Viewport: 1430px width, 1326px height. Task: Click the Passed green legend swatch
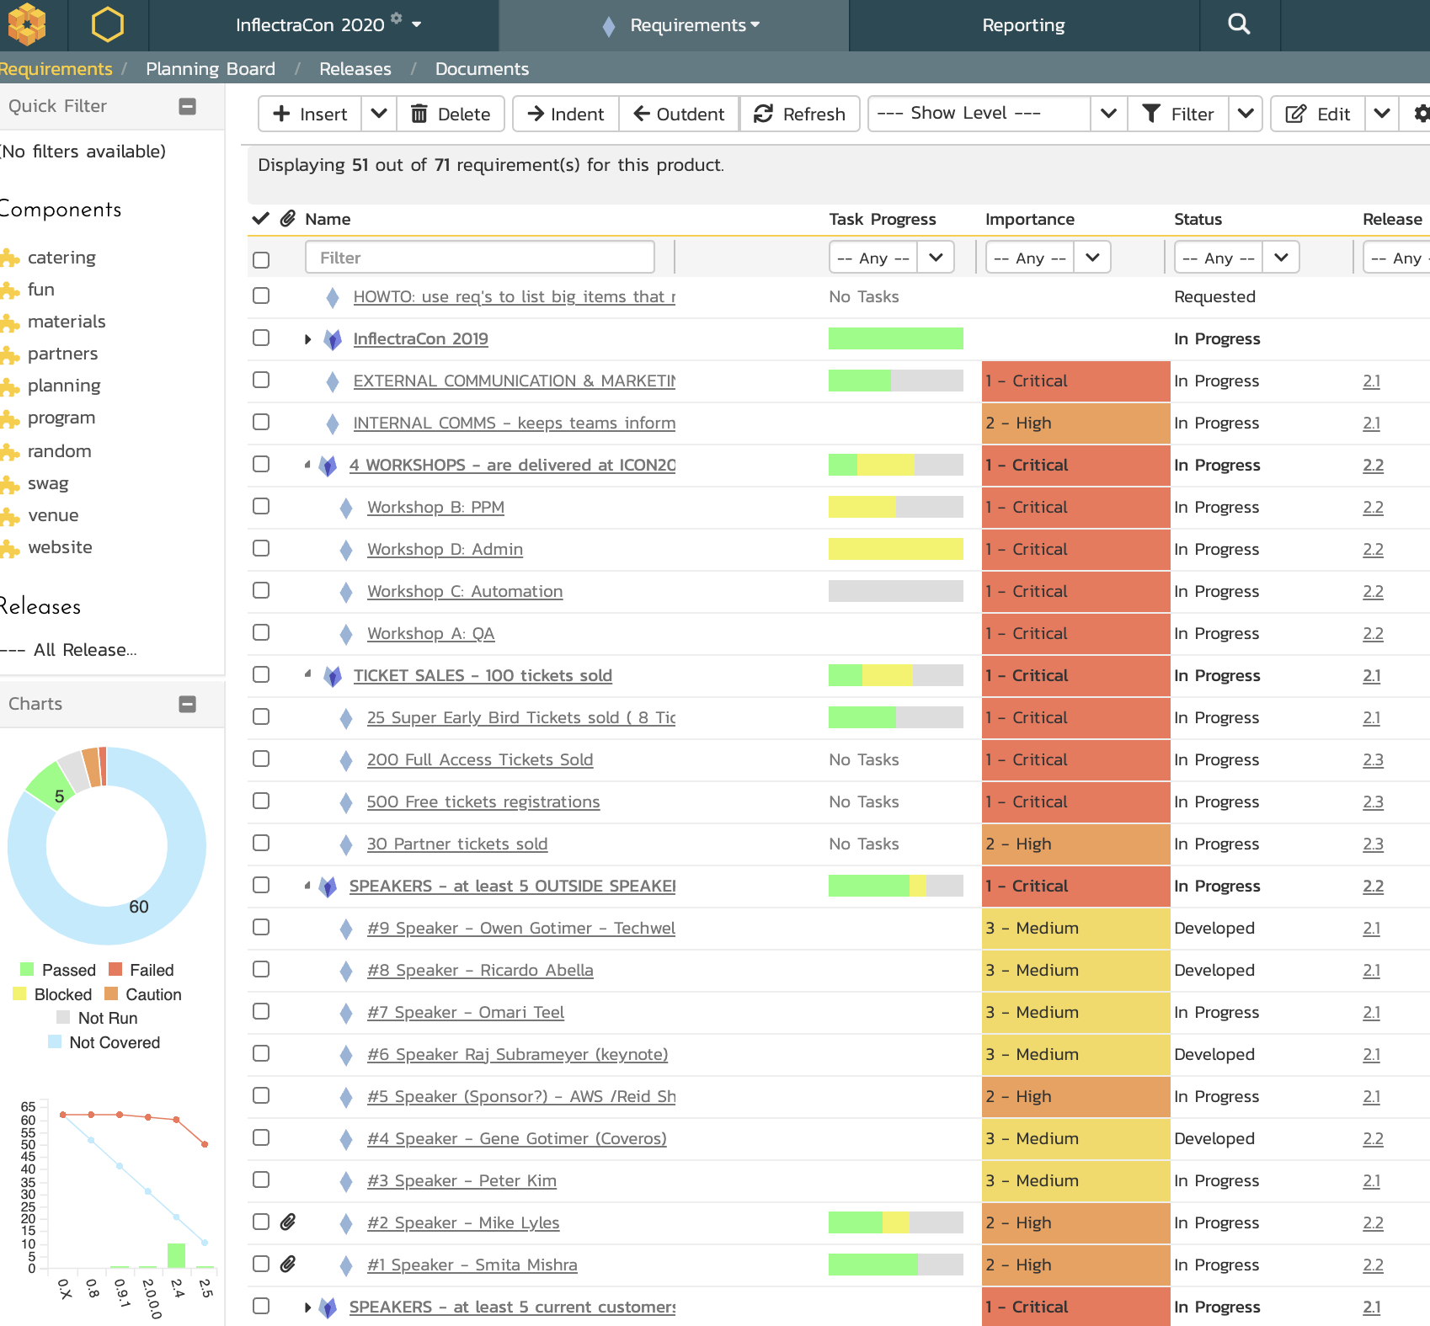click(x=27, y=970)
